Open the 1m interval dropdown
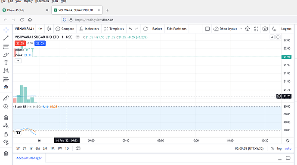The width and height of the screenshot is (297, 165). pos(40,29)
